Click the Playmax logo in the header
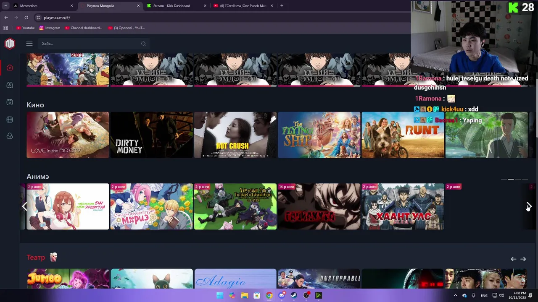Image resolution: width=538 pixels, height=302 pixels. pos(10,44)
